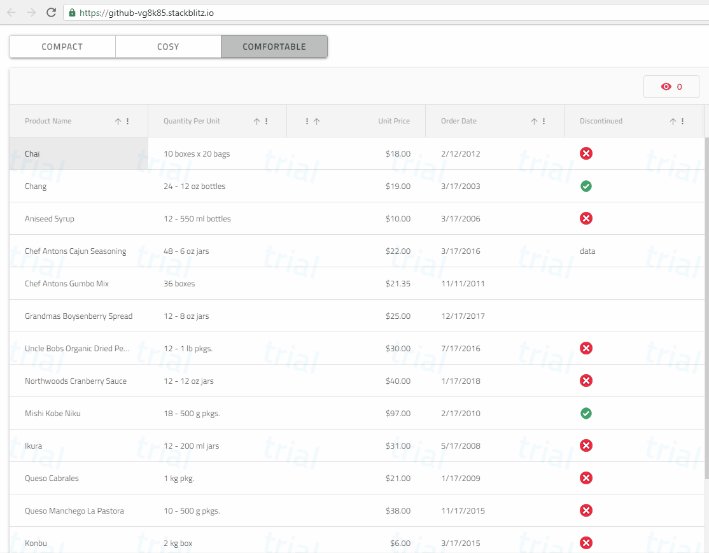The image size is (709, 553).
Task: Select the COMFORTABLE density button
Action: (274, 46)
